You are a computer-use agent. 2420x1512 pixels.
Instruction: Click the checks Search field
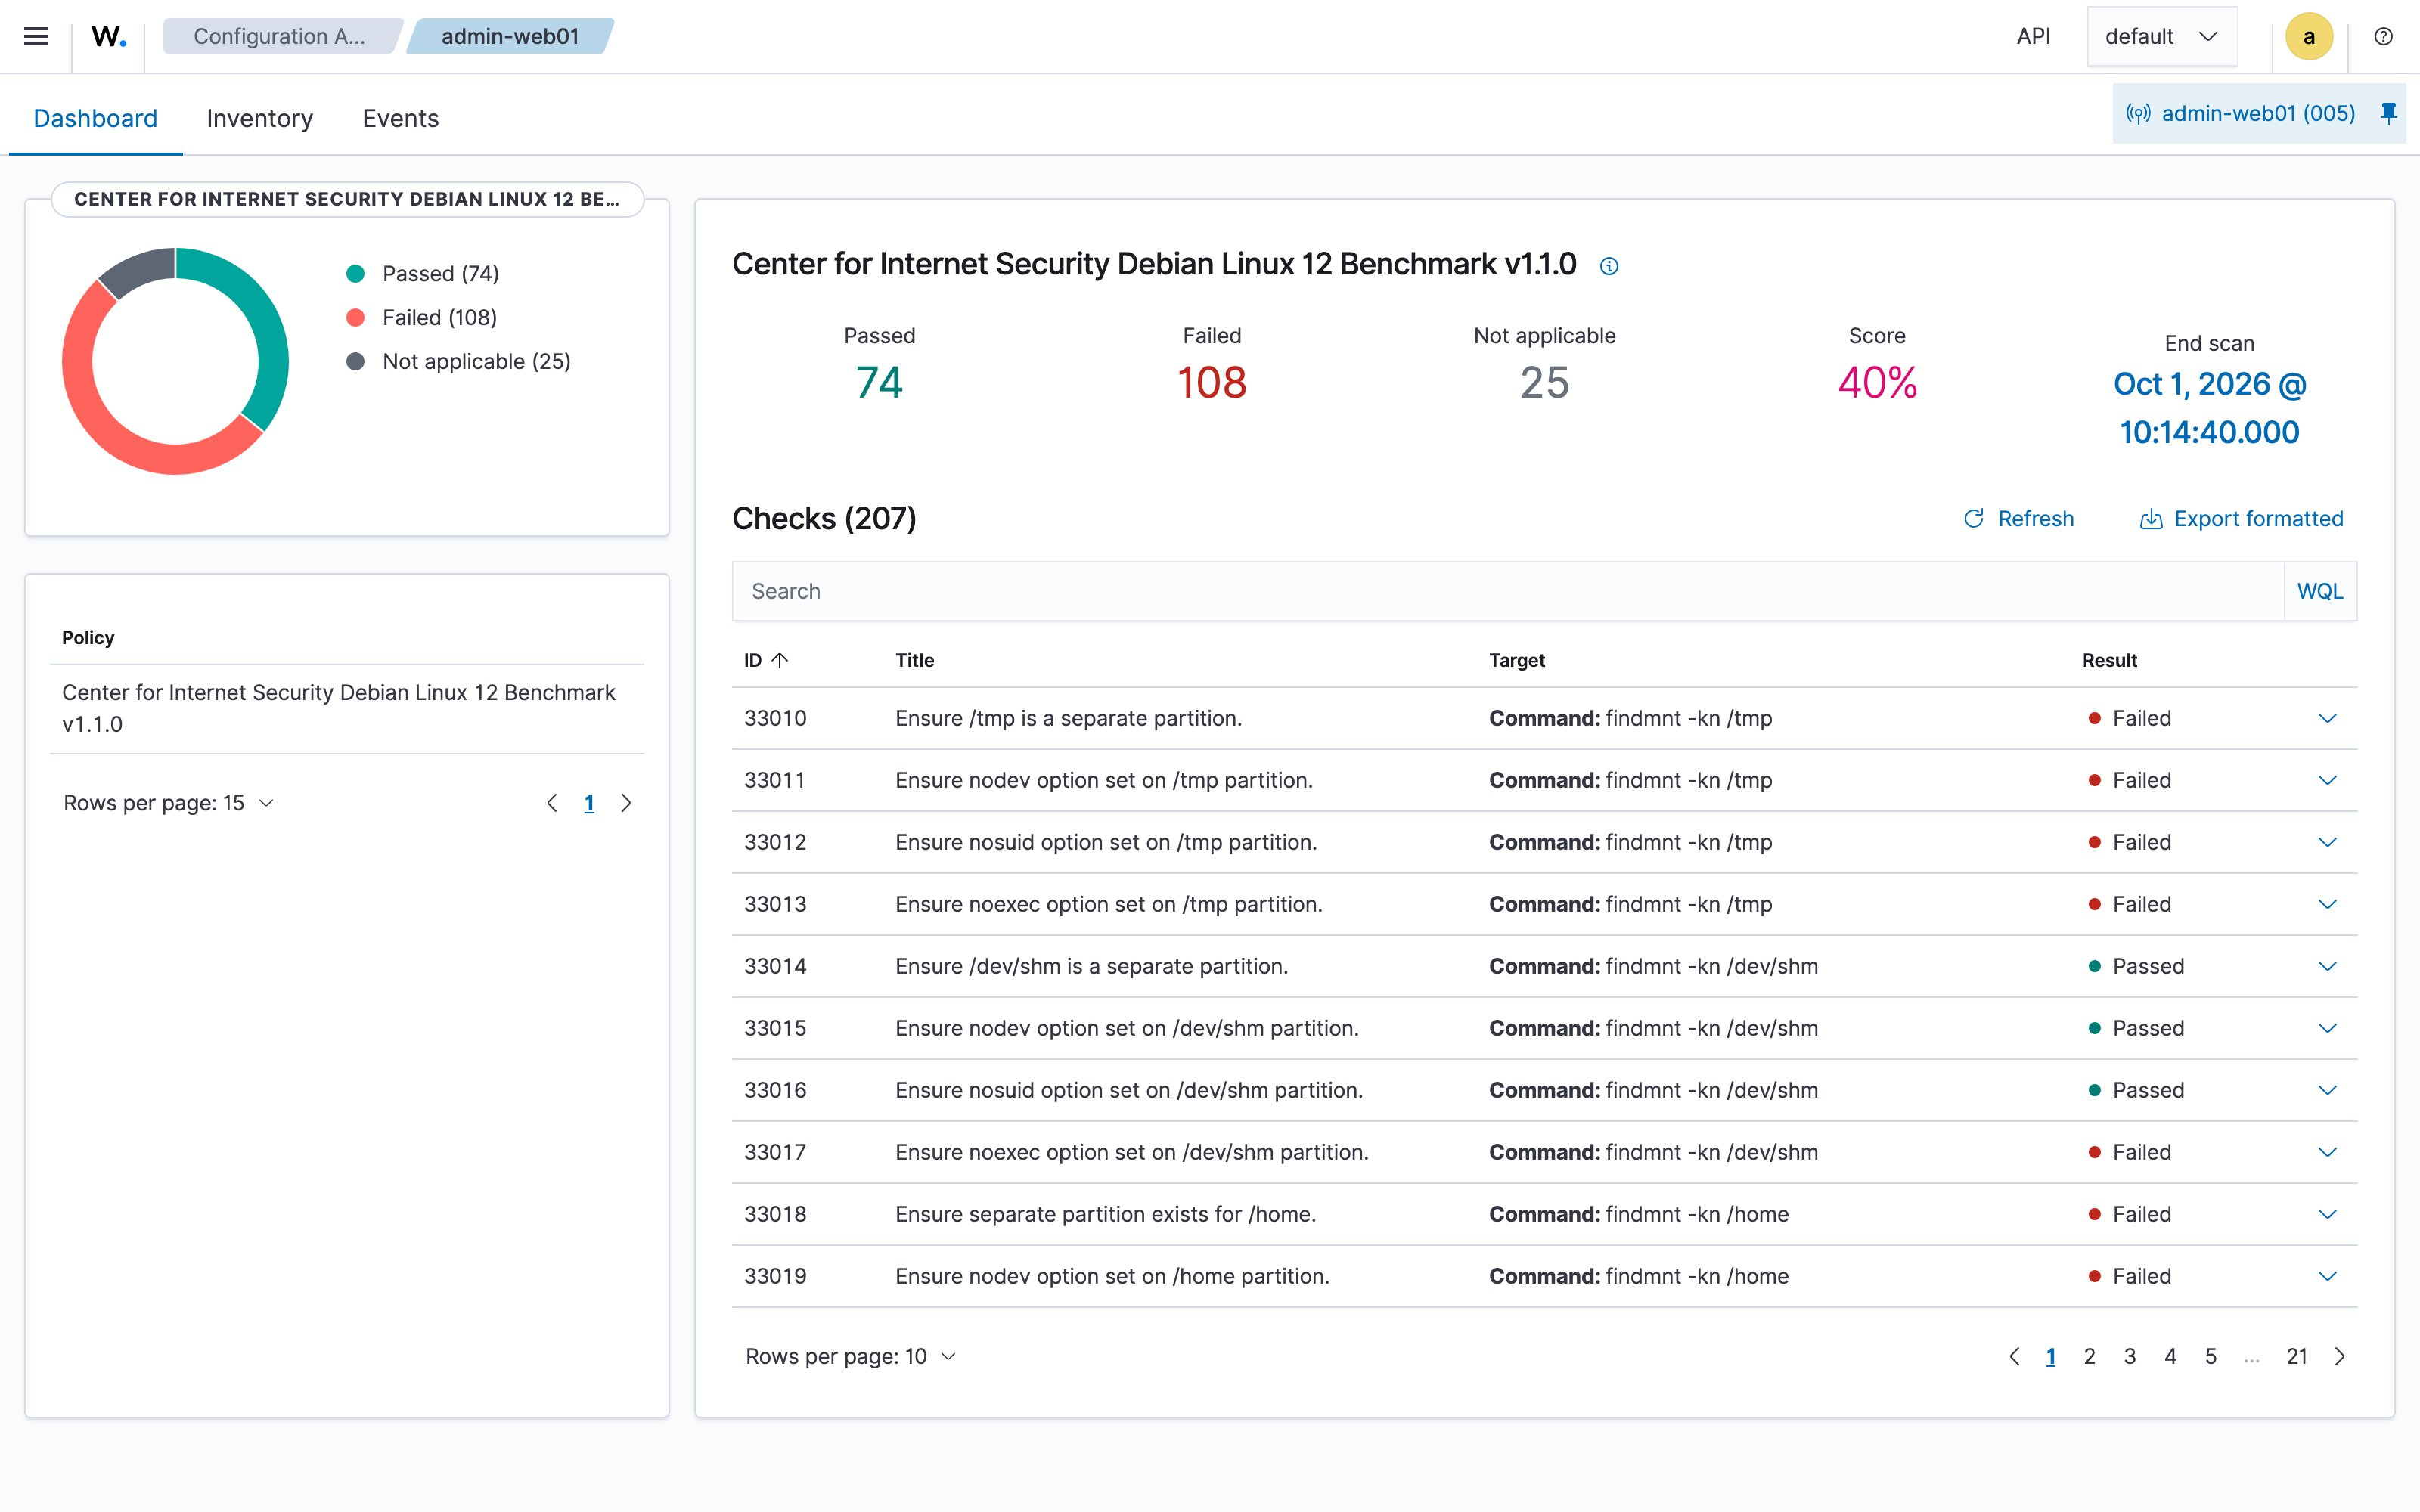tap(1508, 591)
